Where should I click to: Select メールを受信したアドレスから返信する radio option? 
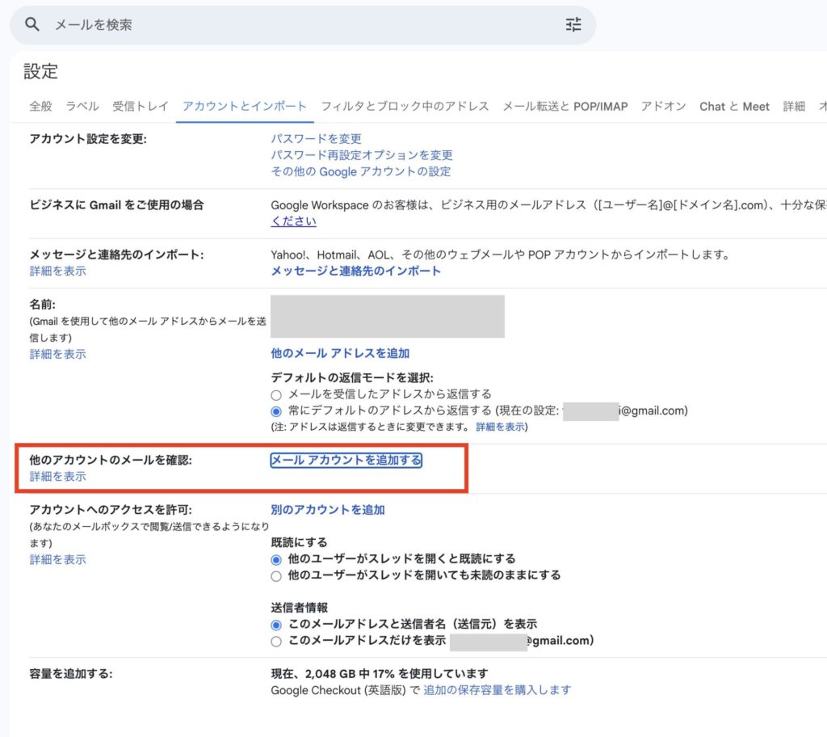[x=276, y=395]
